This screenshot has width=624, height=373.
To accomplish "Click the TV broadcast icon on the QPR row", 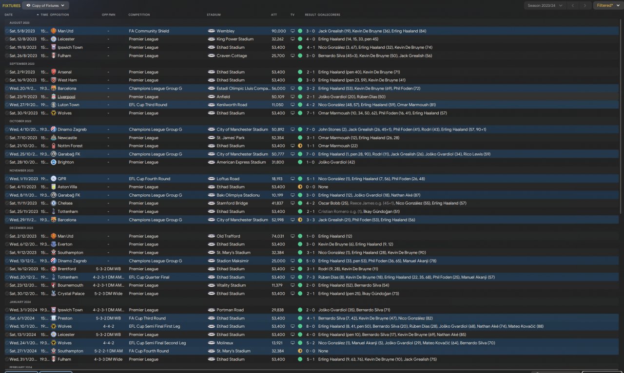I will tap(292, 179).
